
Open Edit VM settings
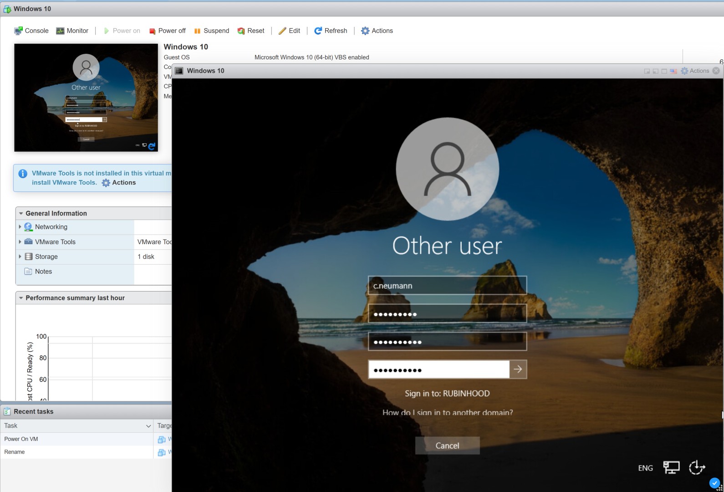point(289,31)
